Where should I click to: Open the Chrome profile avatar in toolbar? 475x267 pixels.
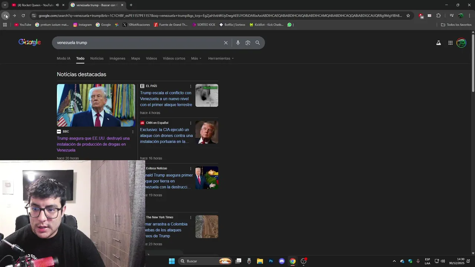461,16
